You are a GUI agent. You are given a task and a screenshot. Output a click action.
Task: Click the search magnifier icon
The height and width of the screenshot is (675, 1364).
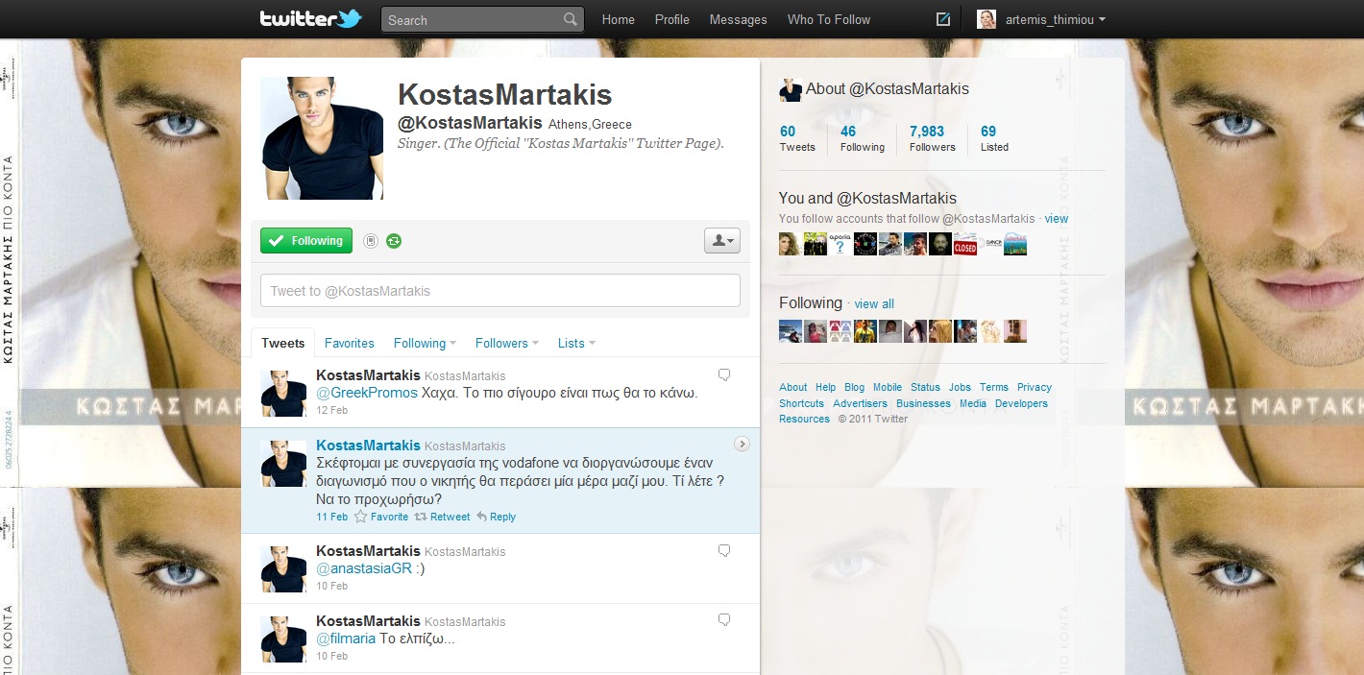point(571,19)
